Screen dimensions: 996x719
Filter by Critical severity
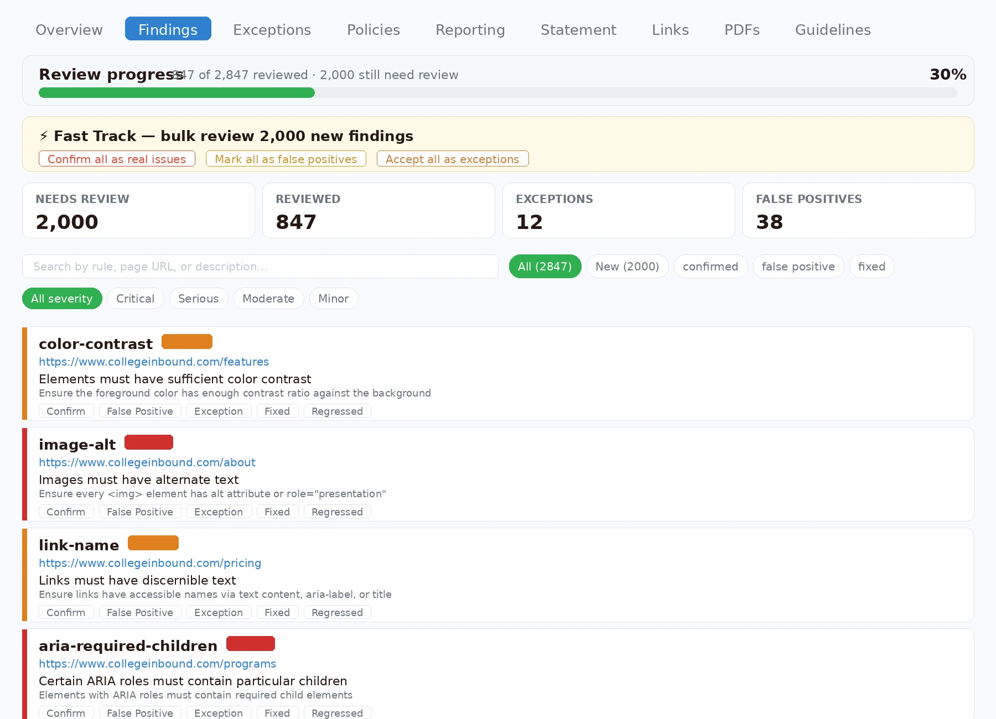(x=135, y=299)
